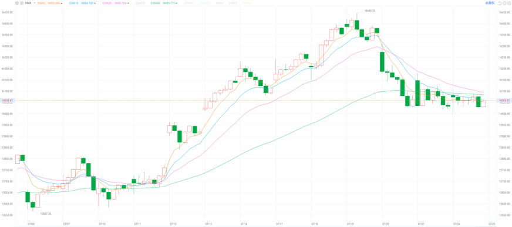Image resolution: width=512 pixels, height=227 pixels.
Task: Remove the EMA indicator with the X icon
Action: (x=22, y=3)
